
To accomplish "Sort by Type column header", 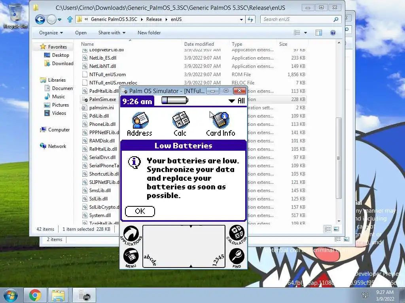I will coord(253,44).
